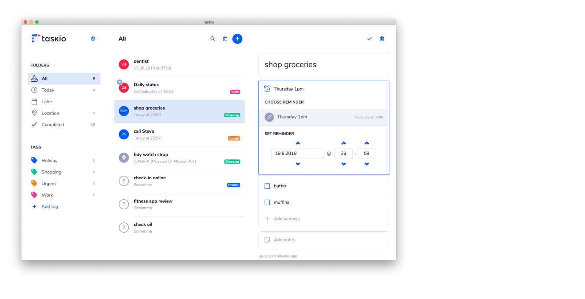Click the 7d badge on dentist task
The image size is (585, 299).
click(x=124, y=64)
